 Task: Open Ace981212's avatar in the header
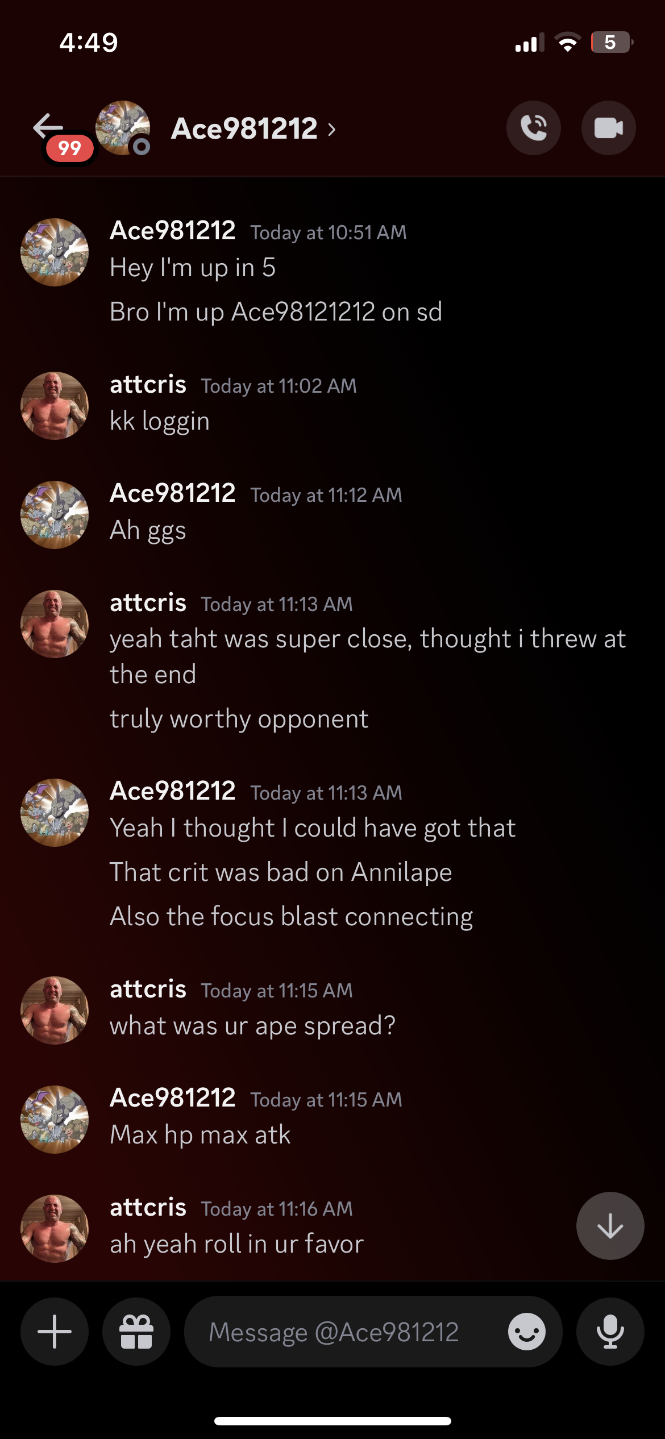[x=122, y=128]
